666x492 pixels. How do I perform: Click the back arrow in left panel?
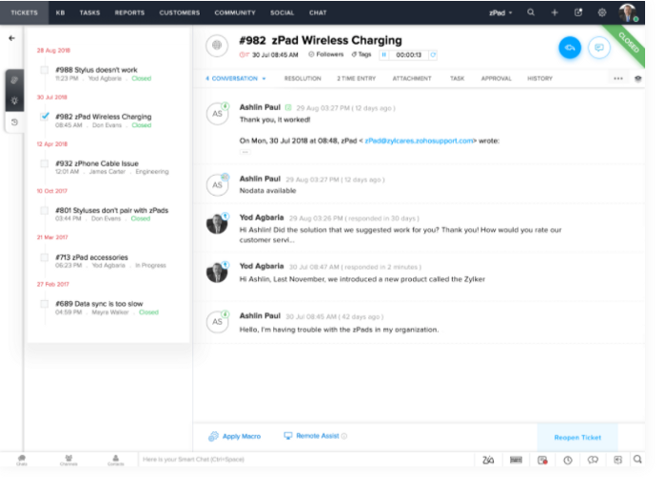11,38
